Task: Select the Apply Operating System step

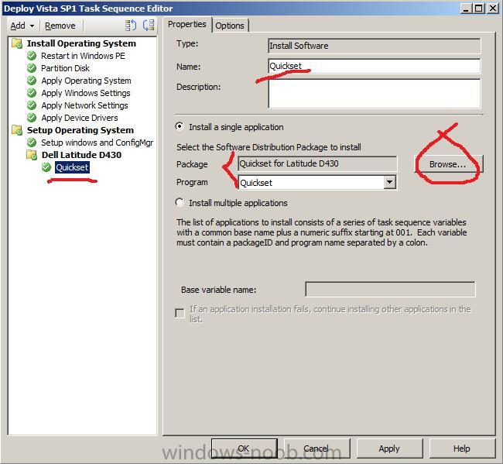Action: [87, 81]
